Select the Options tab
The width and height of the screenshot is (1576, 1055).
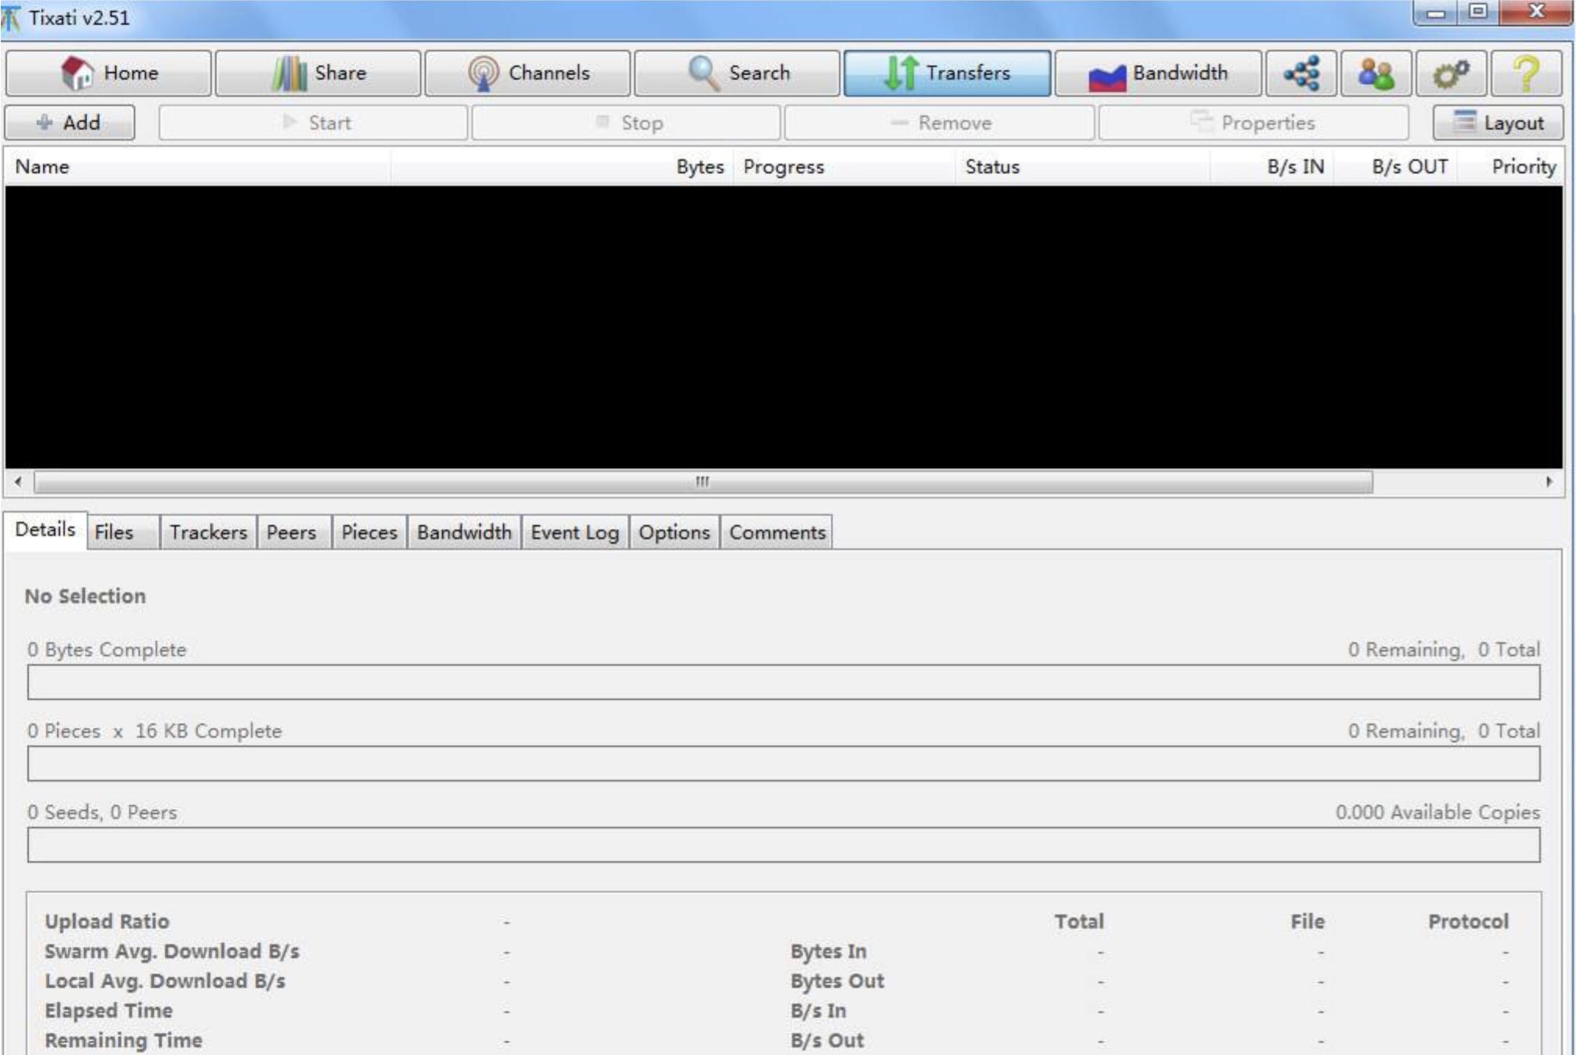(x=674, y=532)
